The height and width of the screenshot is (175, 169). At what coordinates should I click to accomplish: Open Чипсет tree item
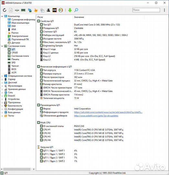coord(13,66)
